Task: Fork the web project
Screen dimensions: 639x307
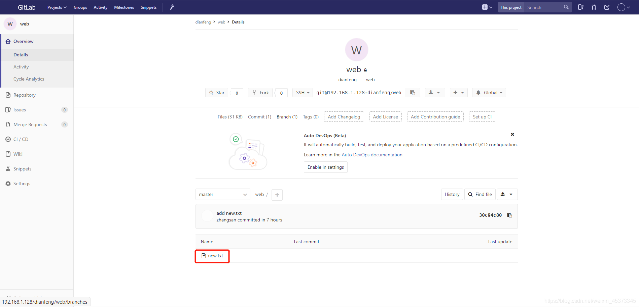Action: 260,93
